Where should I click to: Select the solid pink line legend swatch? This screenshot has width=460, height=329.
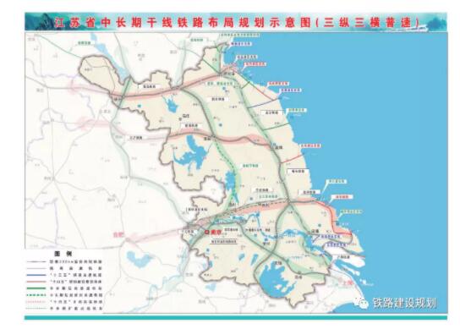(36, 282)
